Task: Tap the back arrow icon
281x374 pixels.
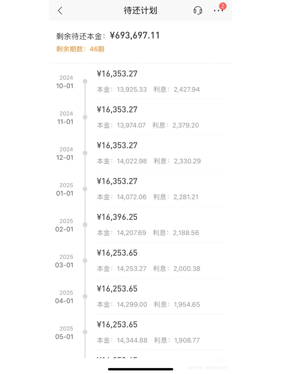Action: pyautogui.click(x=60, y=11)
